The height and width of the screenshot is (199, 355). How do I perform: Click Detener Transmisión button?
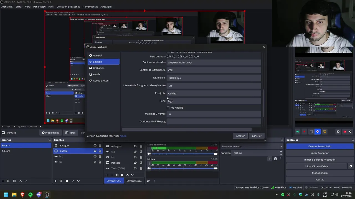(x=320, y=146)
